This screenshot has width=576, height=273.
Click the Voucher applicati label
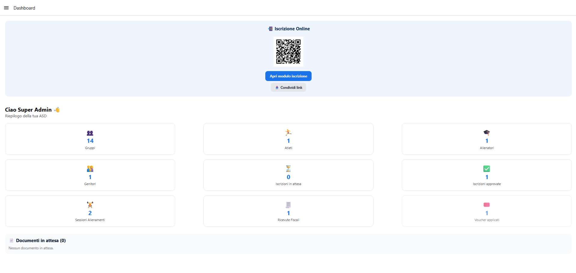tap(486, 220)
